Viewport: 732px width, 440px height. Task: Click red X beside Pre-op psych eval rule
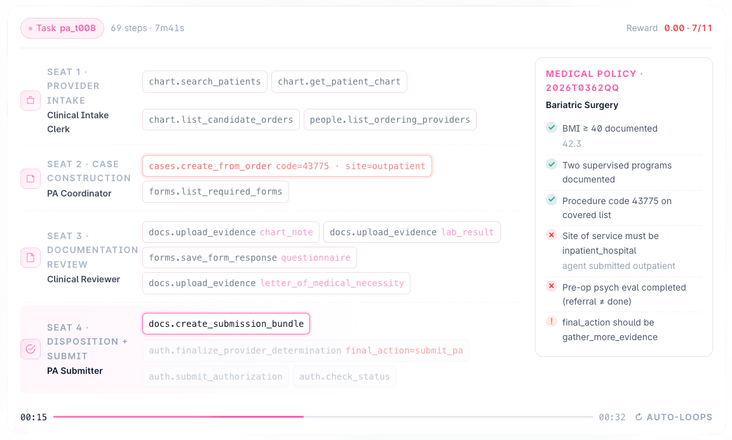pos(552,286)
